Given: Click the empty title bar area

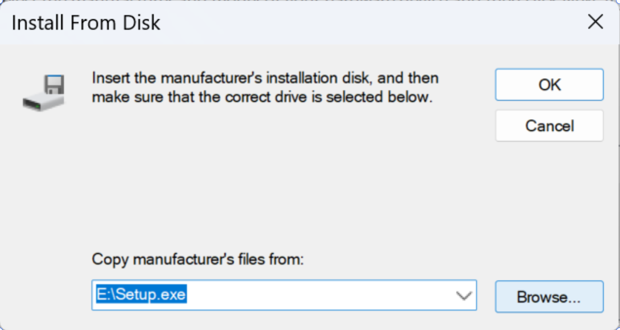Looking at the screenshot, I should [354, 22].
